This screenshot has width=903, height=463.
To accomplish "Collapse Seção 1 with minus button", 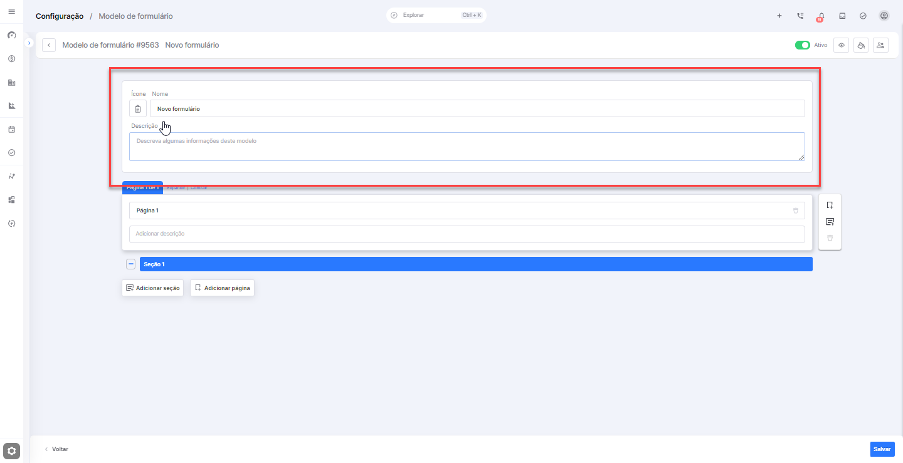I will tap(131, 264).
